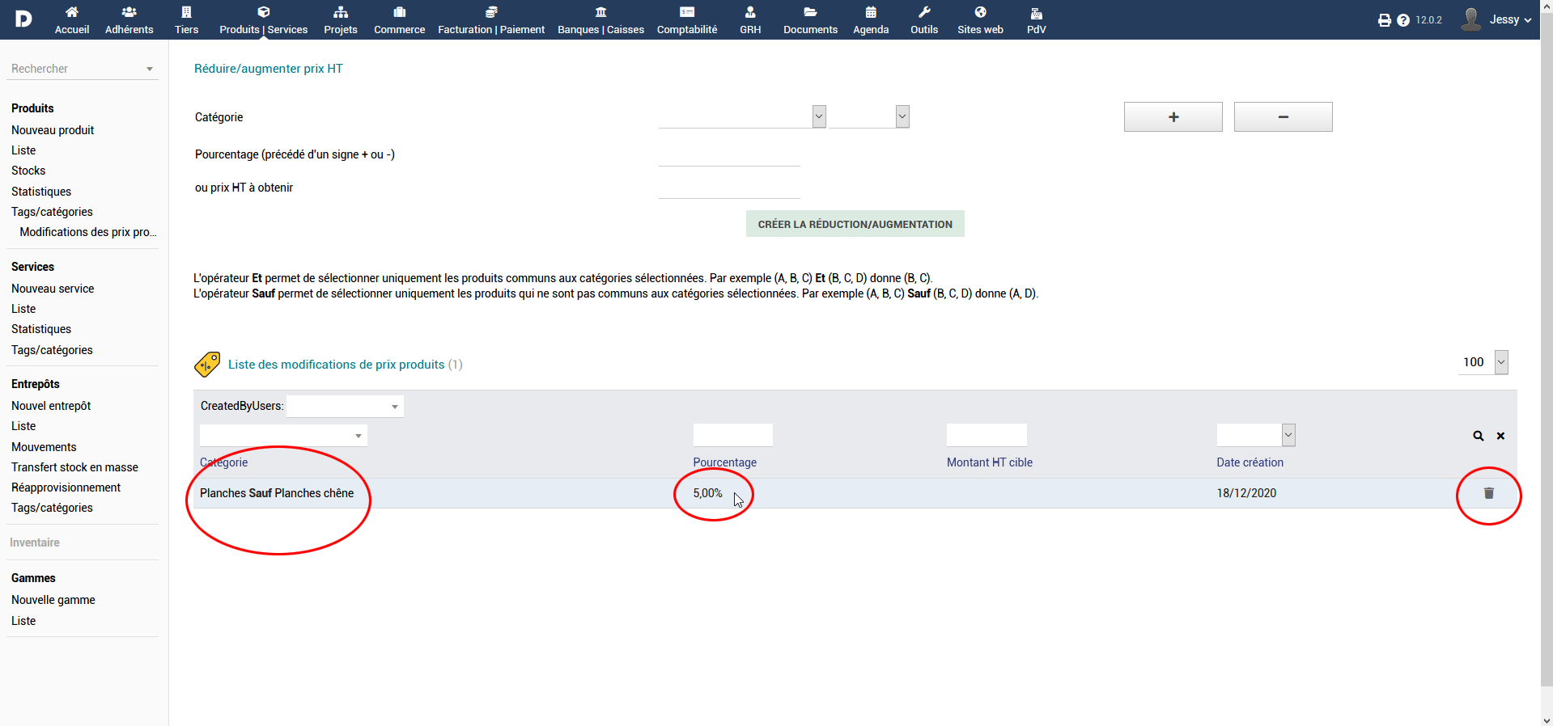1553x726 pixels.
Task: Open the Outils wrench module
Action: [x=923, y=19]
